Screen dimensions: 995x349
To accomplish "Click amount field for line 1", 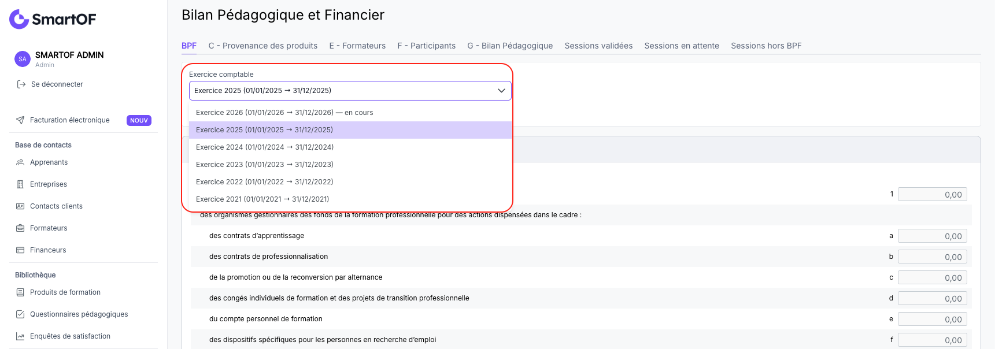I will click(933, 195).
